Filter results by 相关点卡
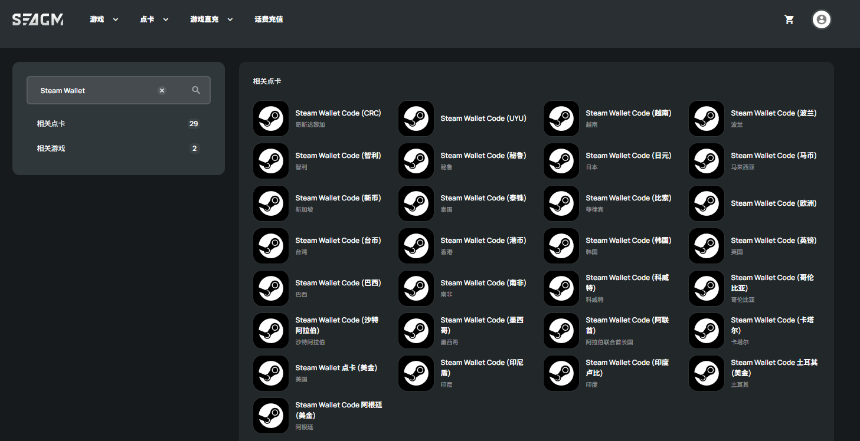Image resolution: width=860 pixels, height=441 pixels. point(118,124)
